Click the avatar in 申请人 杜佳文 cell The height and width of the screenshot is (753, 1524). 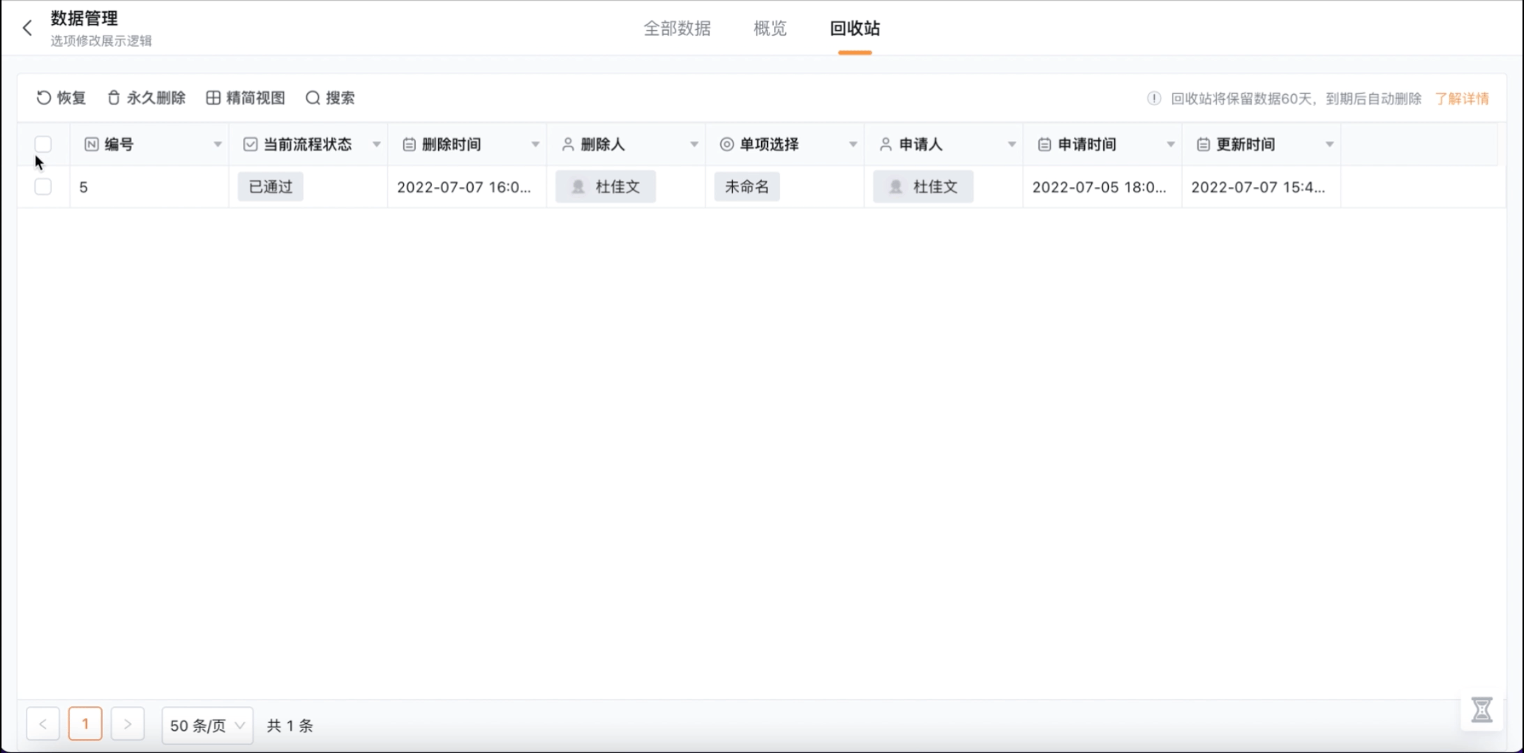(x=896, y=187)
